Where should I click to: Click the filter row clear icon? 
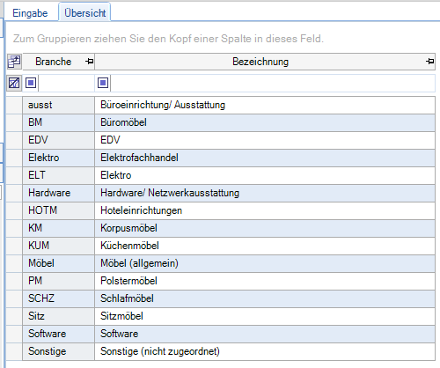[14, 83]
